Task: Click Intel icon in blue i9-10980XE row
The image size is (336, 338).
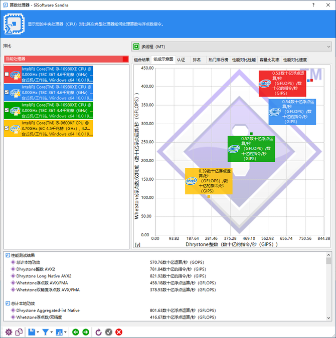Action: click(x=15, y=93)
